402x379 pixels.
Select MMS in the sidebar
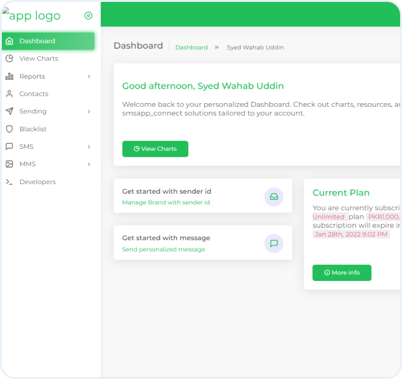pos(28,164)
